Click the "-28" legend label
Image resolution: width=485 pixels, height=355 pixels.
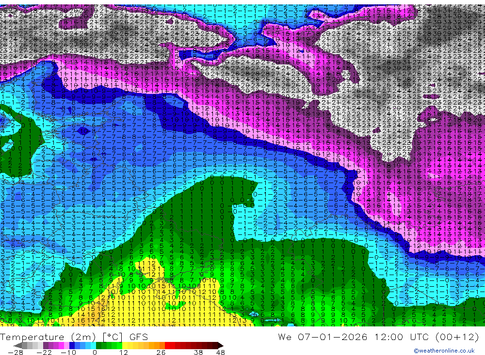[16, 353]
